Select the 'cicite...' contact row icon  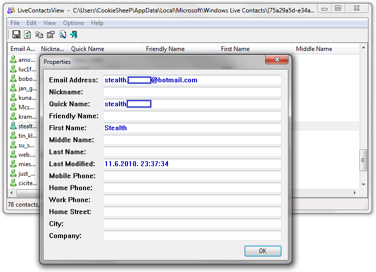point(13,183)
